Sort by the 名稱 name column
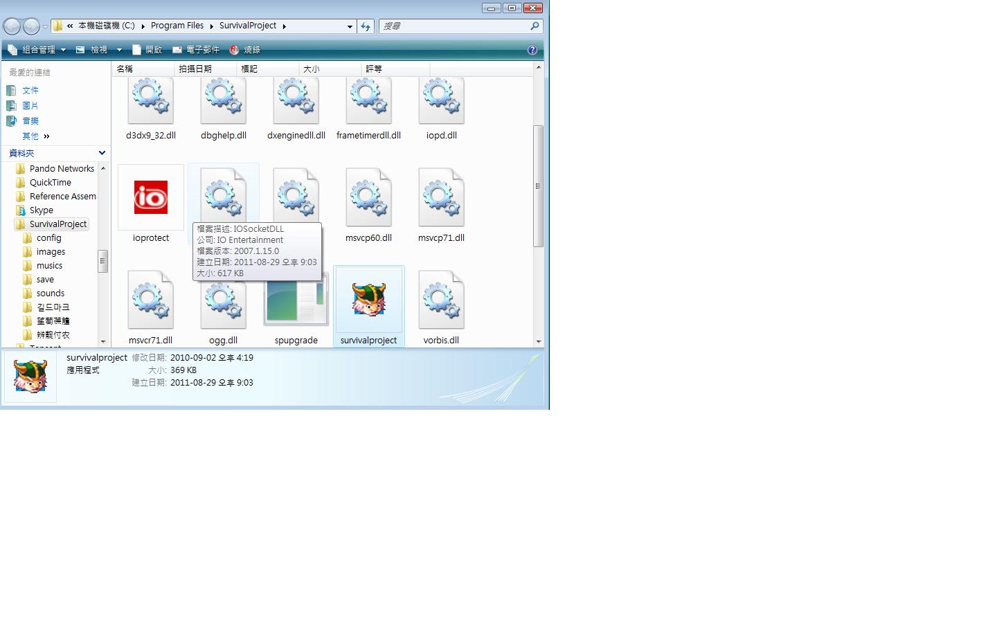The image size is (997, 623). [143, 69]
